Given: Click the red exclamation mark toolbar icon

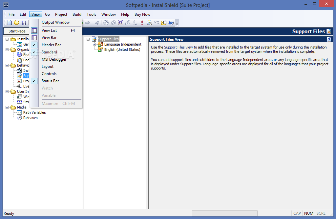Looking at the screenshot, I should 142,23.
